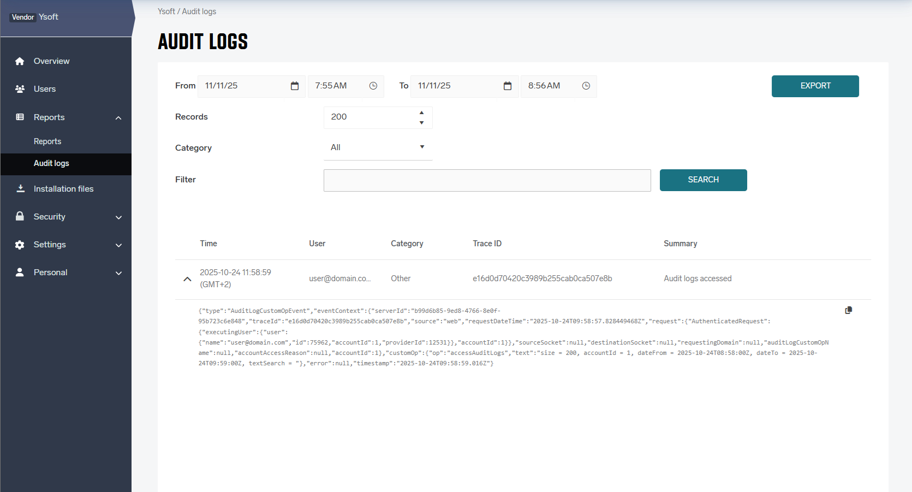
Task: Click the copy JSON log icon
Action: 848,310
